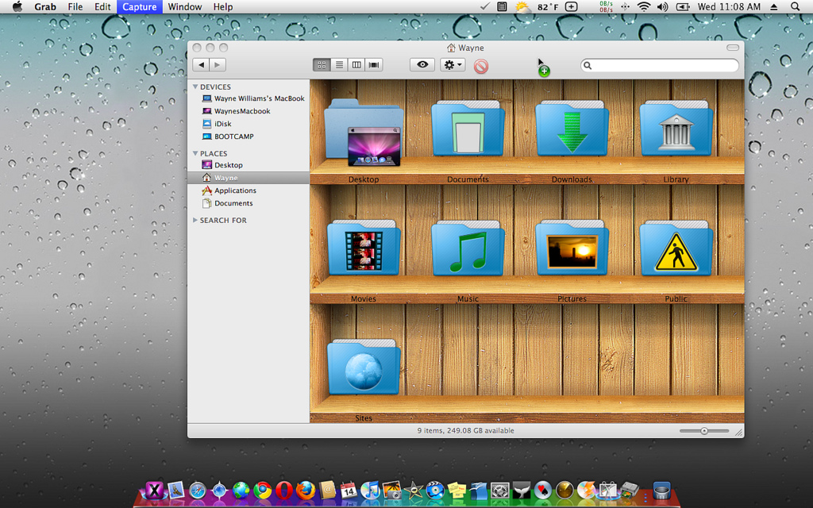Collapse the DEVICES section
Screen dimensions: 813x508
195,87
